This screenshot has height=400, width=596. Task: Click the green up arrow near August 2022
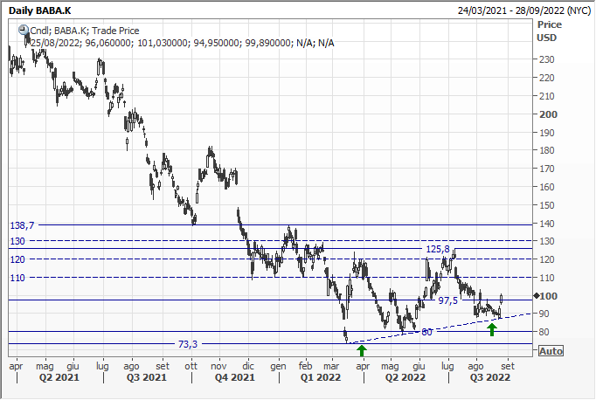tap(492, 328)
